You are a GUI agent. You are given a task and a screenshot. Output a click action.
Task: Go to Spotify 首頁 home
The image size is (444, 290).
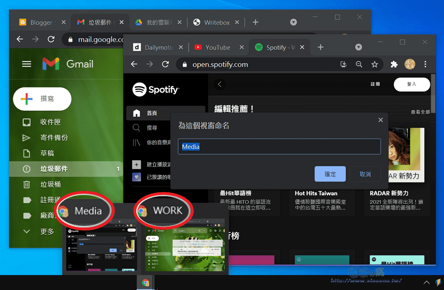(x=166, y=113)
